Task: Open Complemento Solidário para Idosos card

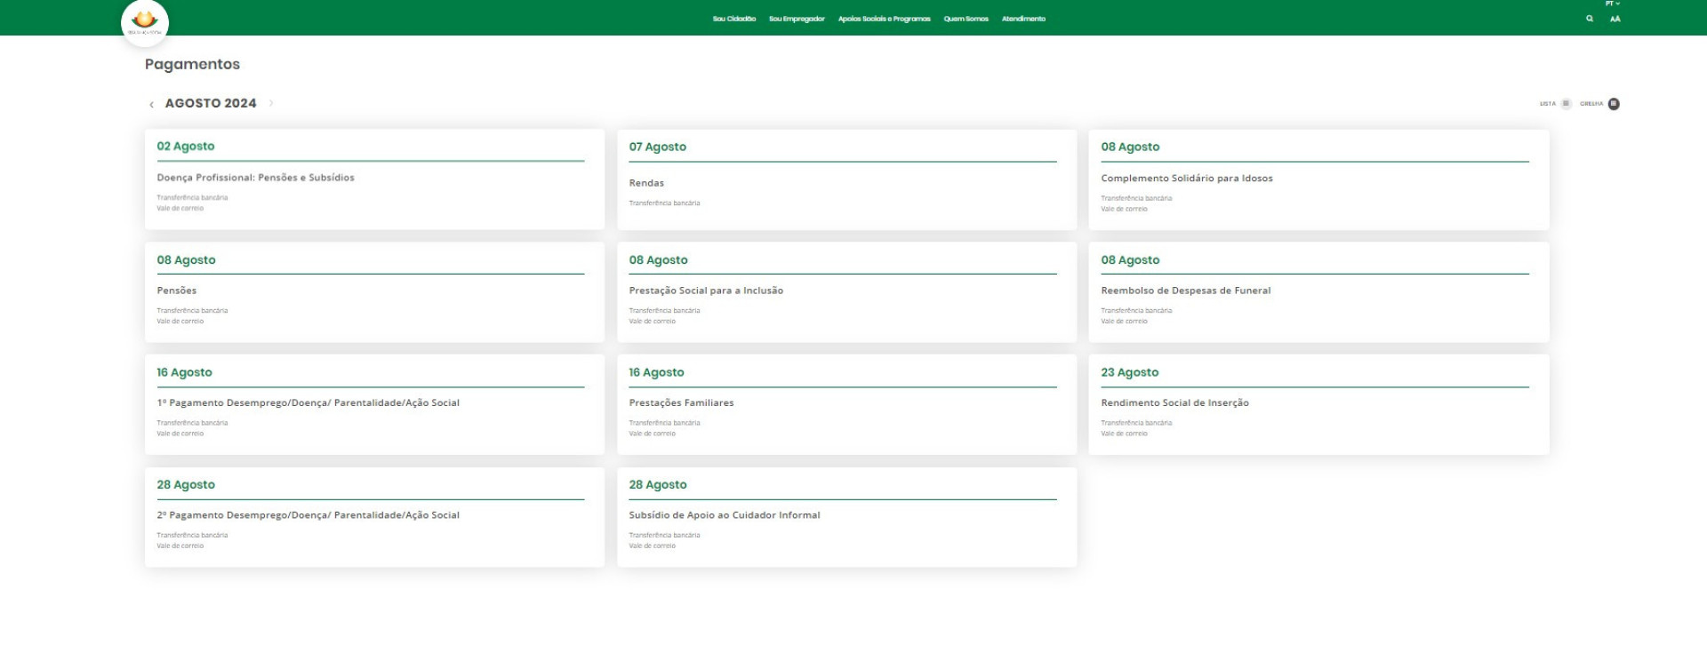Action: [1318, 179]
